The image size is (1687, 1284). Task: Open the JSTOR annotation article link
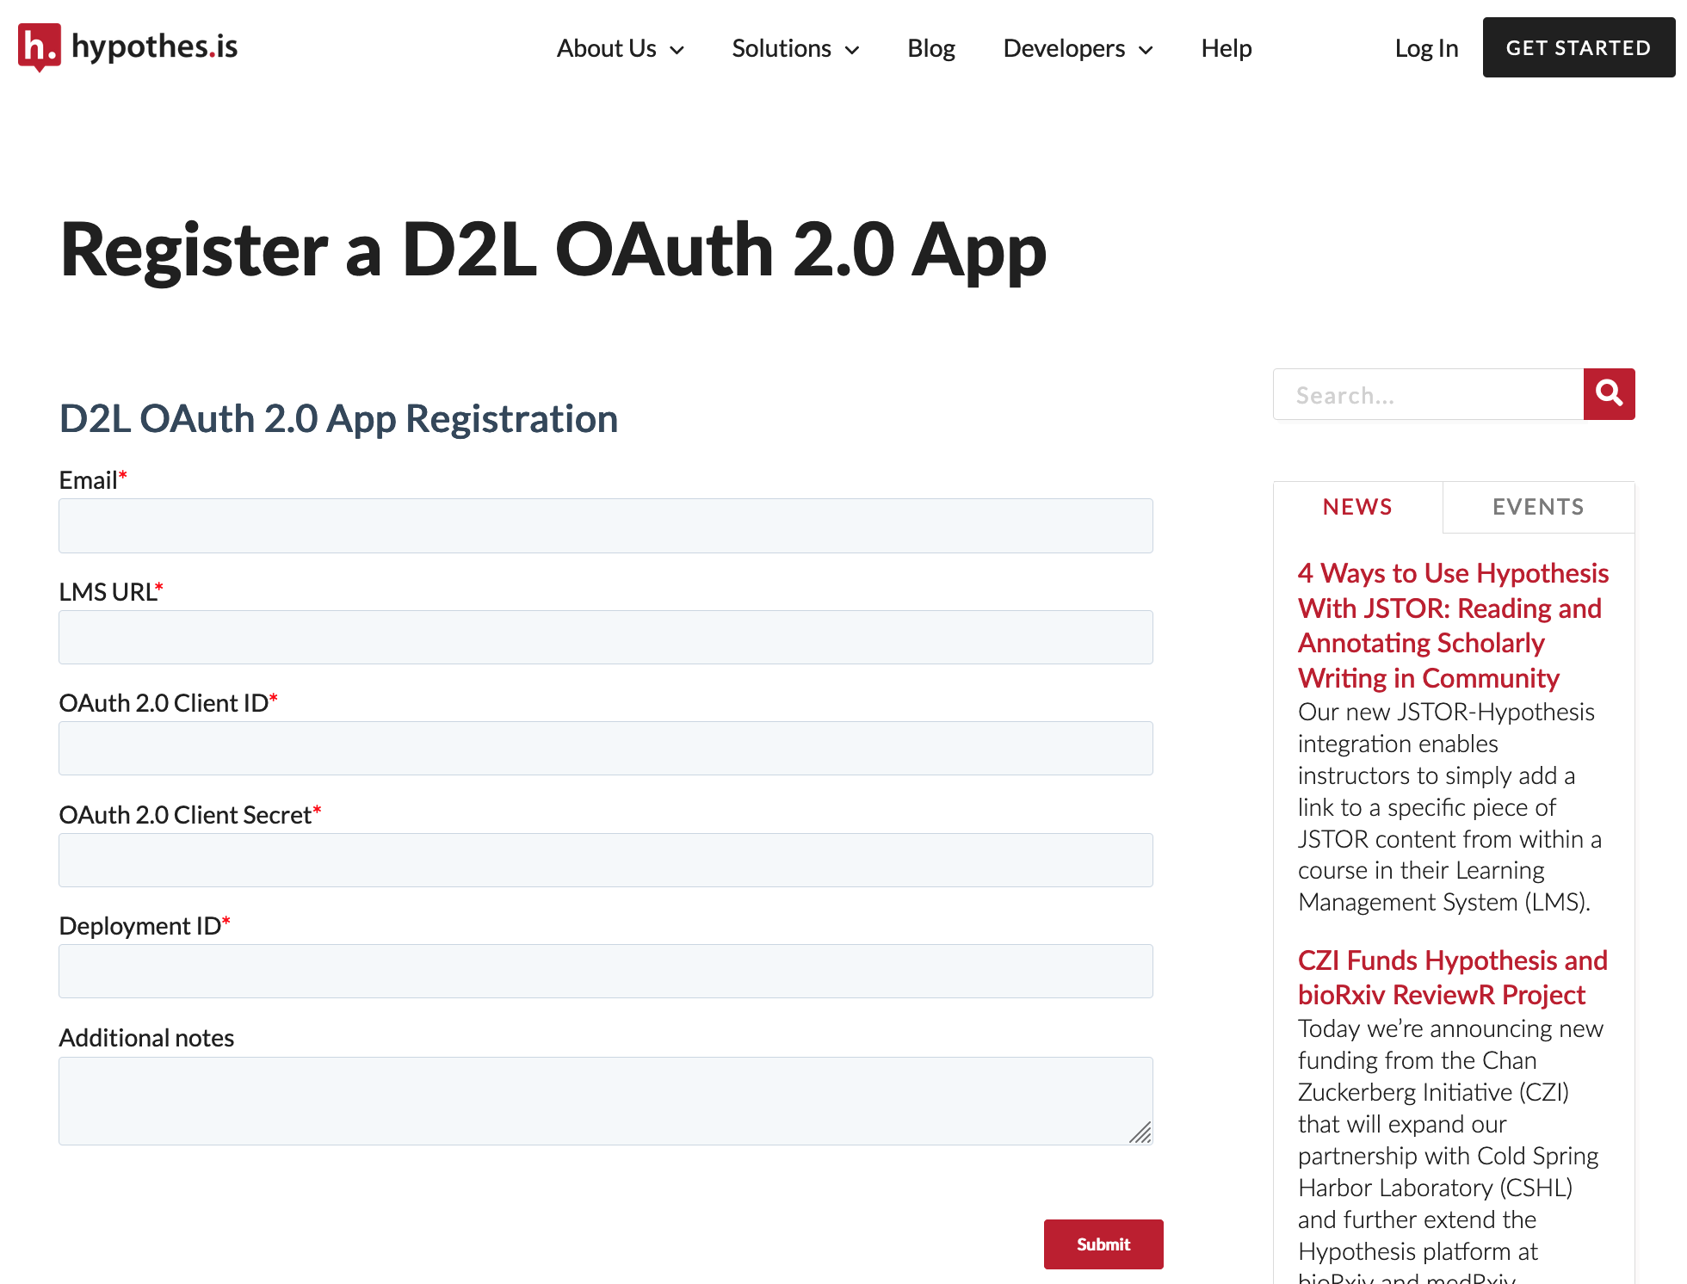tap(1452, 625)
